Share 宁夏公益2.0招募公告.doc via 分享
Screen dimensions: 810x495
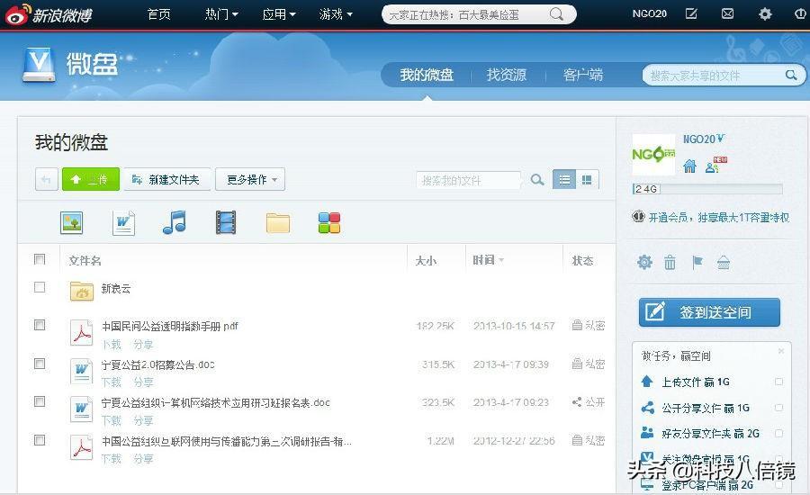(x=143, y=382)
